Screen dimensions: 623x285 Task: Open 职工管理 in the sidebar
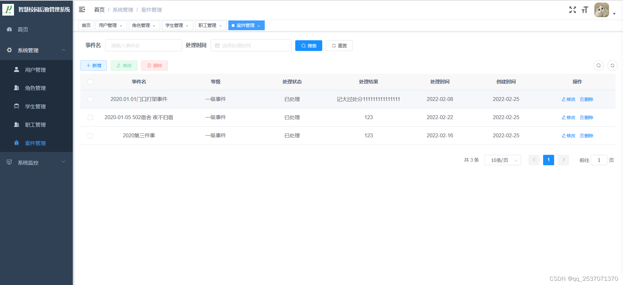(36, 125)
